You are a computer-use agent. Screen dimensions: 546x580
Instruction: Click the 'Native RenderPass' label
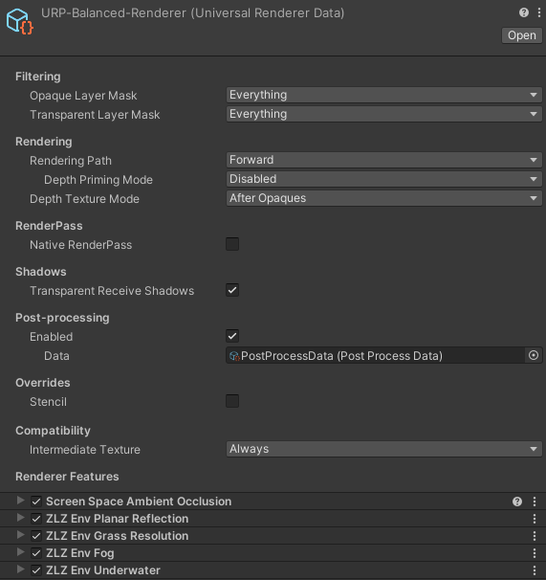80,245
